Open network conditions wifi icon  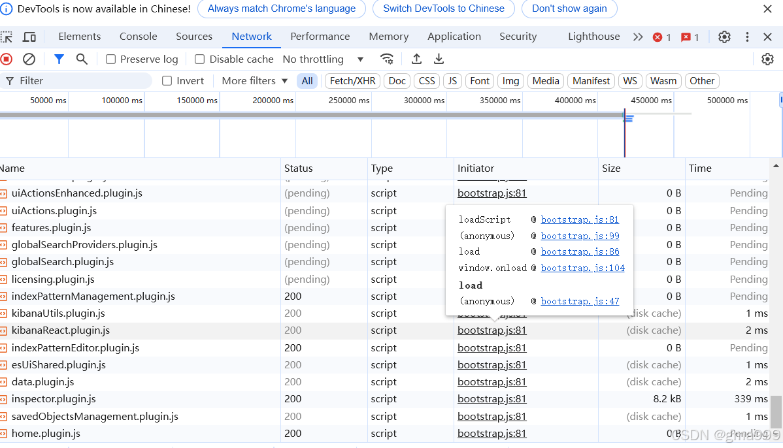tap(387, 59)
